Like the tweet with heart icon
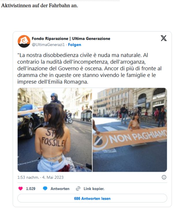173x210 pixels. click(21, 189)
